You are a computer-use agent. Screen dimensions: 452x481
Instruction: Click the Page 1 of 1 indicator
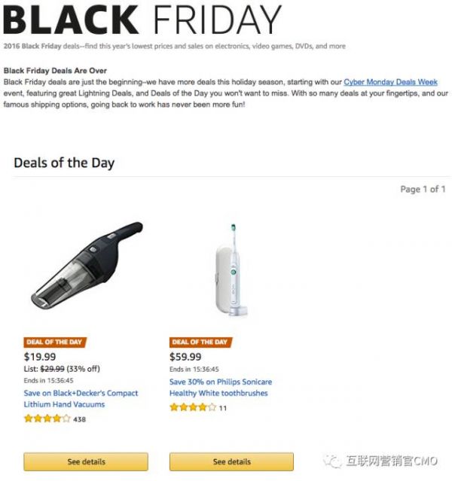click(423, 189)
